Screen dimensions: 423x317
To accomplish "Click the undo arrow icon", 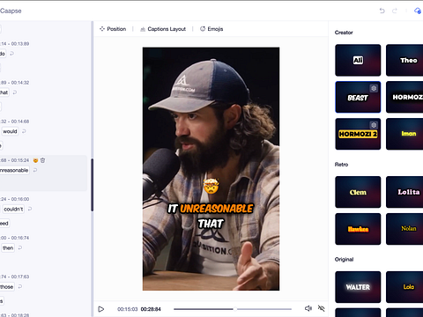I will click(382, 11).
